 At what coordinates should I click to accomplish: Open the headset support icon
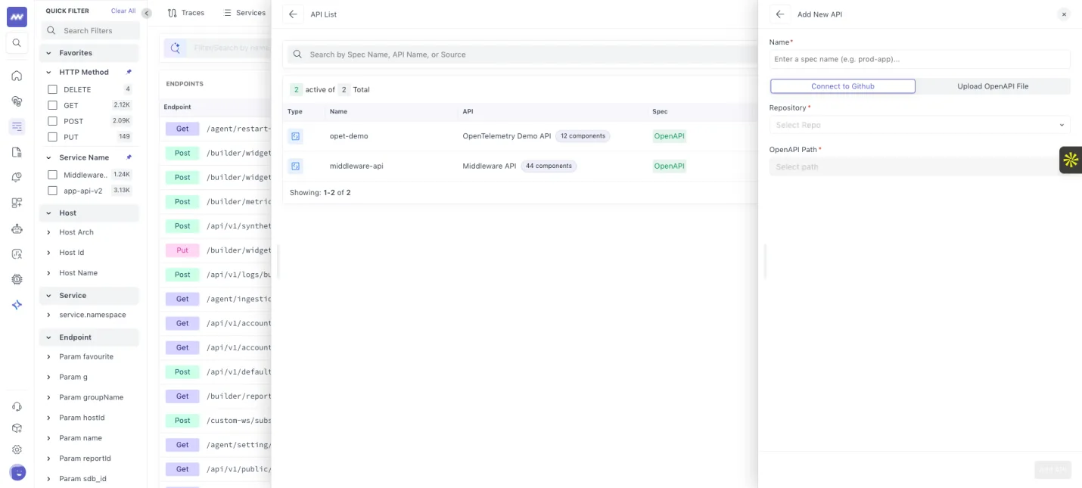coord(17,406)
